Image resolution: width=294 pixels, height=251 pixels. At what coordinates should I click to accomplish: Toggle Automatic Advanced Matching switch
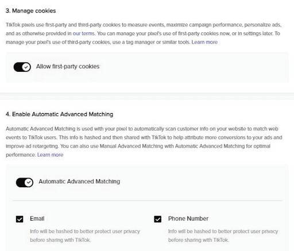tap(25, 183)
